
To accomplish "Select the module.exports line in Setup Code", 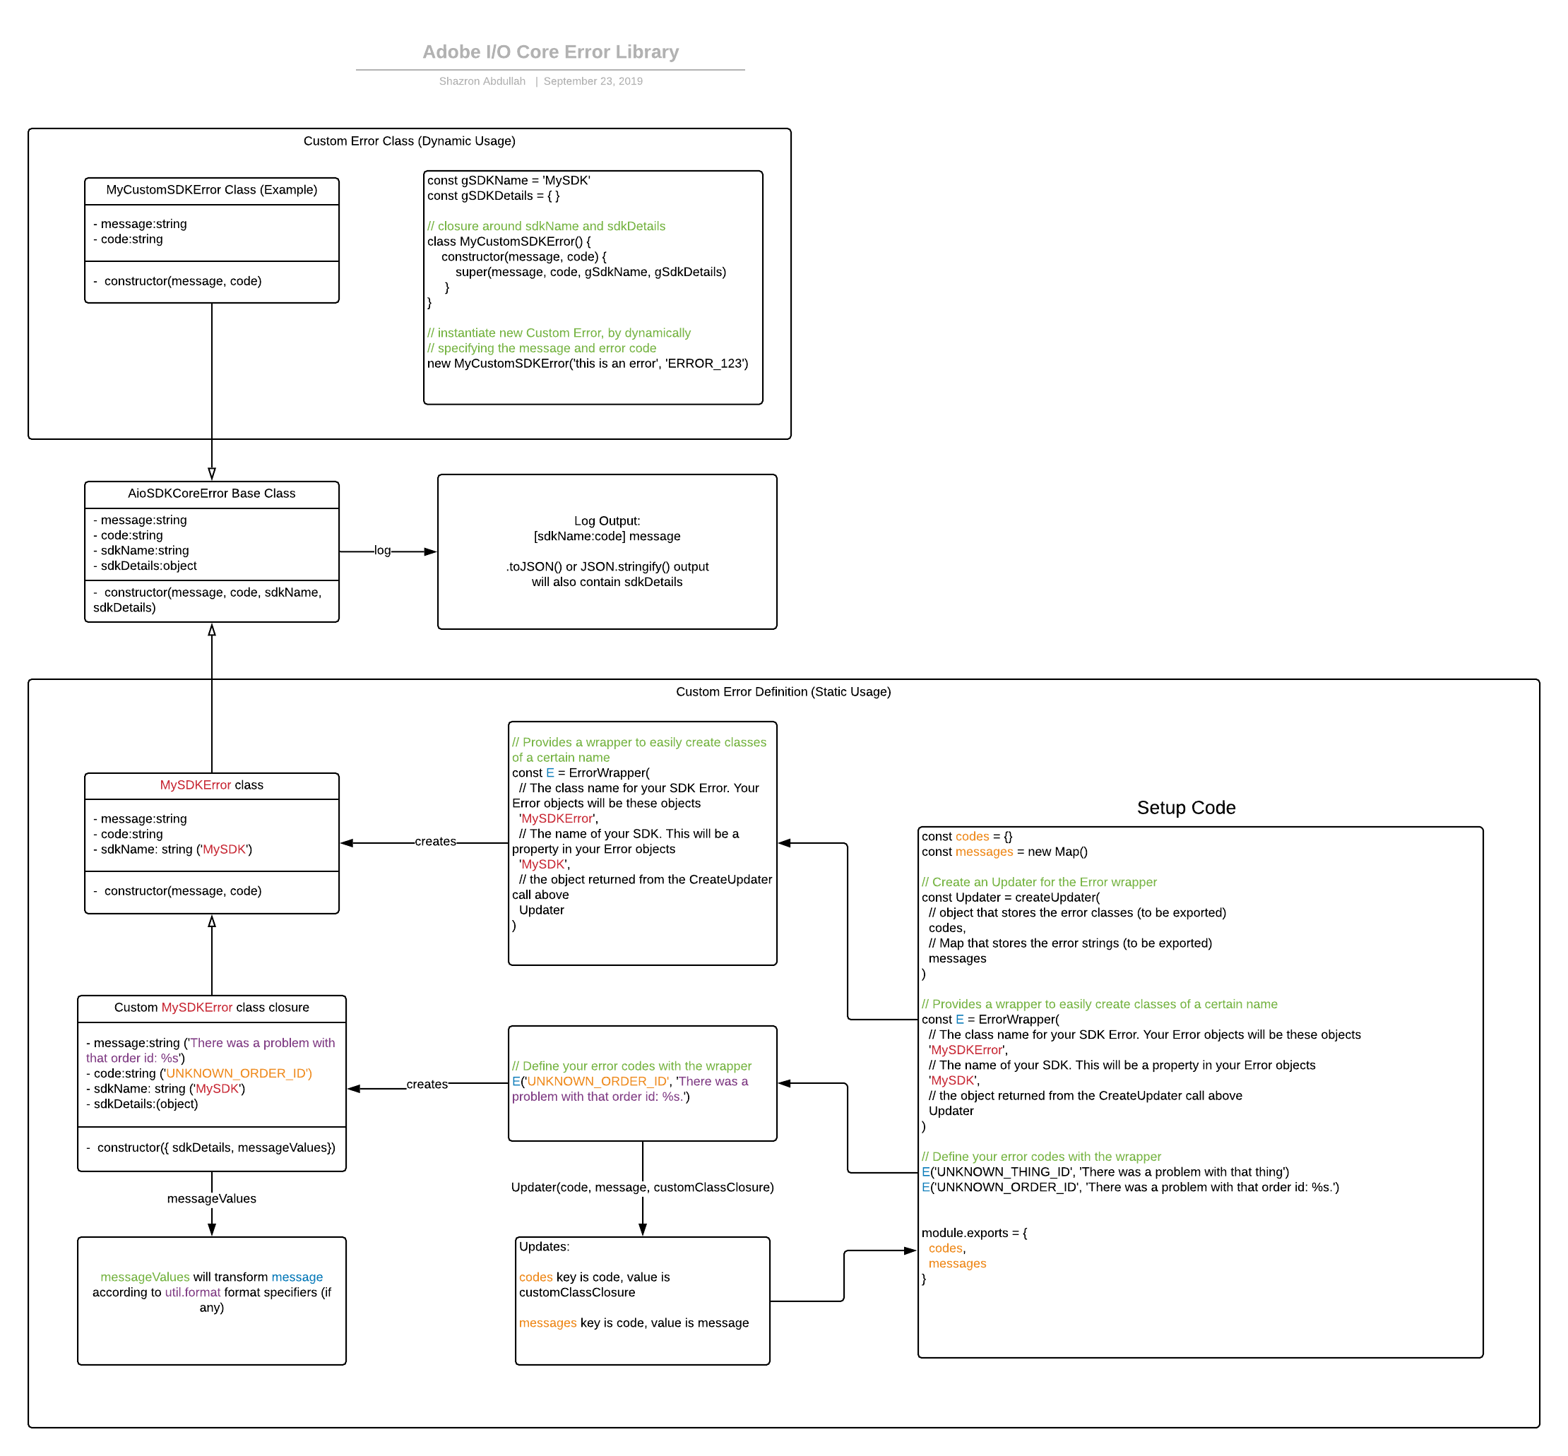I will click(974, 1233).
